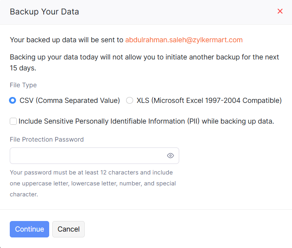Image resolution: width=292 pixels, height=248 pixels.
Task: Click the 15 days backup warning text
Action: click(x=144, y=62)
